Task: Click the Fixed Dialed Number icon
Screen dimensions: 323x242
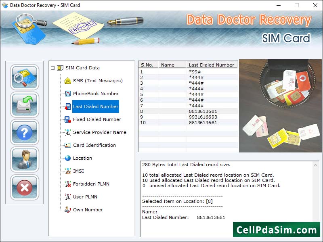Action: [68, 119]
